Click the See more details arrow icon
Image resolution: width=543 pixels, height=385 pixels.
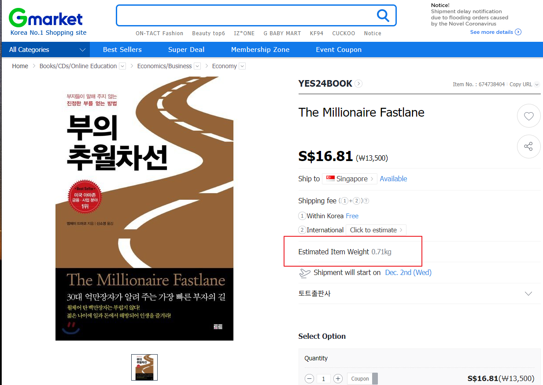518,32
